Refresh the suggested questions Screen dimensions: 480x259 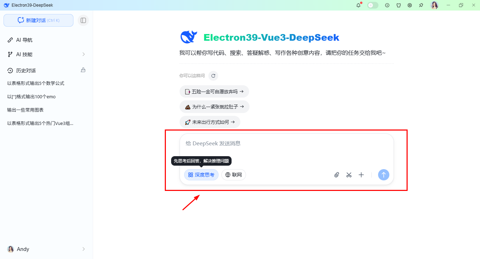point(213,76)
